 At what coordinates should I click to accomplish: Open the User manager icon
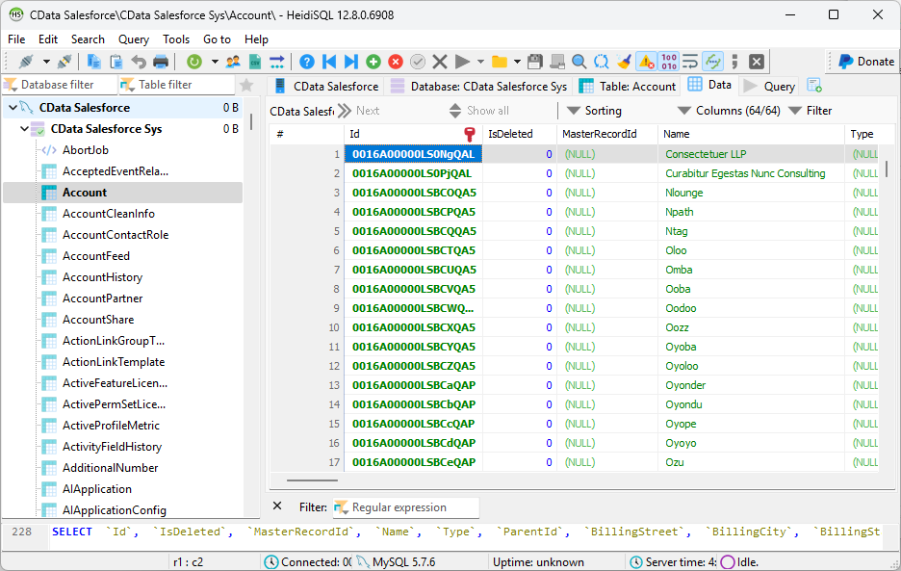233,62
